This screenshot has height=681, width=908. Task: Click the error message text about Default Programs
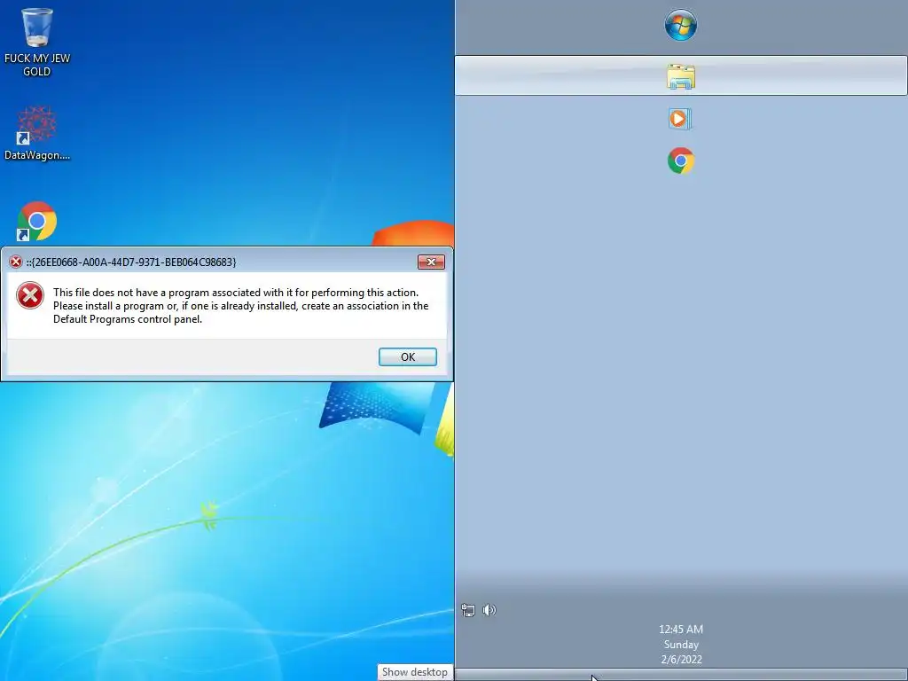(241, 306)
